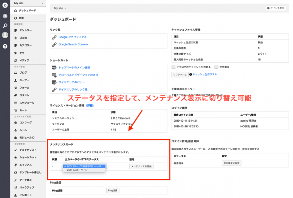This screenshot has height=198, width=293.
Task: Click the ユーザー person icon
Action: click(x=16, y=80)
